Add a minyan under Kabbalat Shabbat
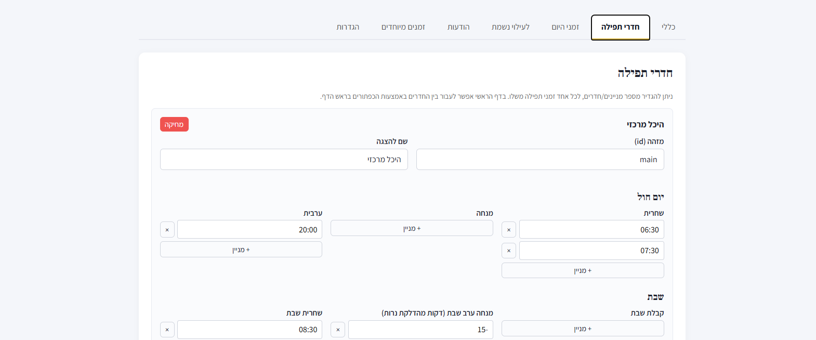Viewport: 816px width, 340px height. click(583, 329)
